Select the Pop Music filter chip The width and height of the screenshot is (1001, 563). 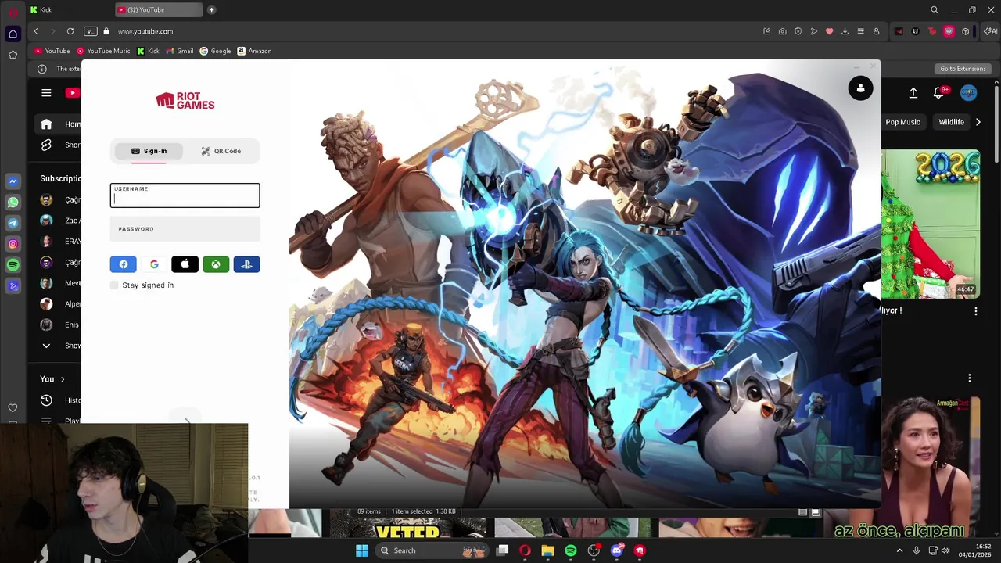pyautogui.click(x=902, y=122)
